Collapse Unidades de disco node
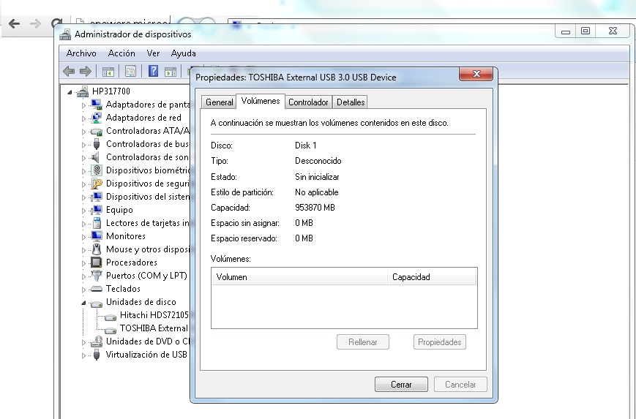636x419 pixels. click(x=83, y=303)
